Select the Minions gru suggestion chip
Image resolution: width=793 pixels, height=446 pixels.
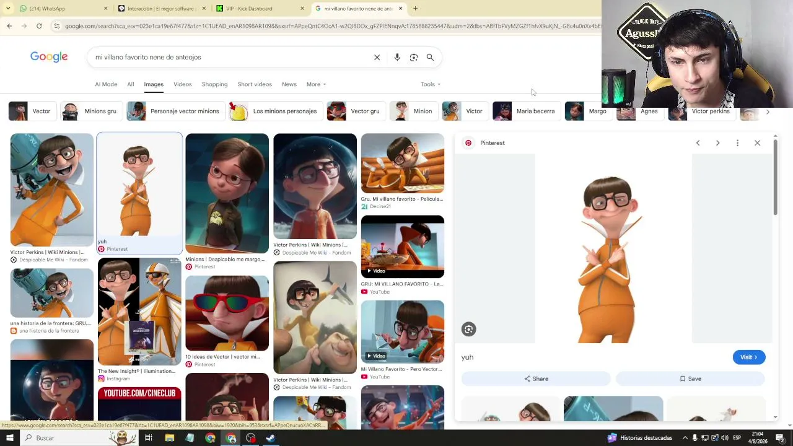[91, 111]
